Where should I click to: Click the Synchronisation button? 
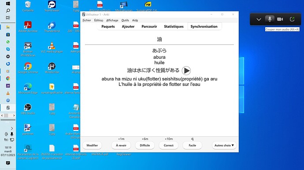tap(204, 26)
